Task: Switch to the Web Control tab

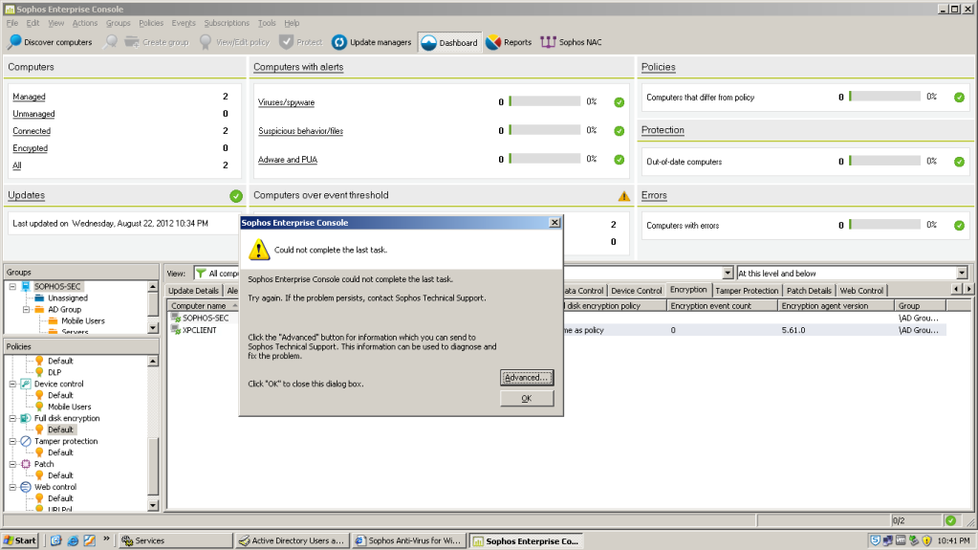Action: (861, 291)
